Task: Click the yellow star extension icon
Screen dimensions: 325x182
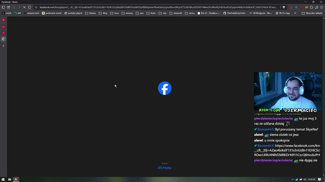Action: (x=306, y=7)
